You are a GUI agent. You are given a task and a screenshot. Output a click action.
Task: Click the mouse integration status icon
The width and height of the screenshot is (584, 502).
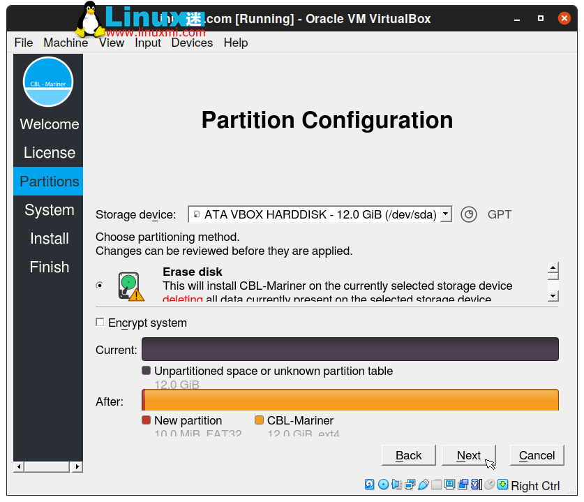(x=489, y=484)
